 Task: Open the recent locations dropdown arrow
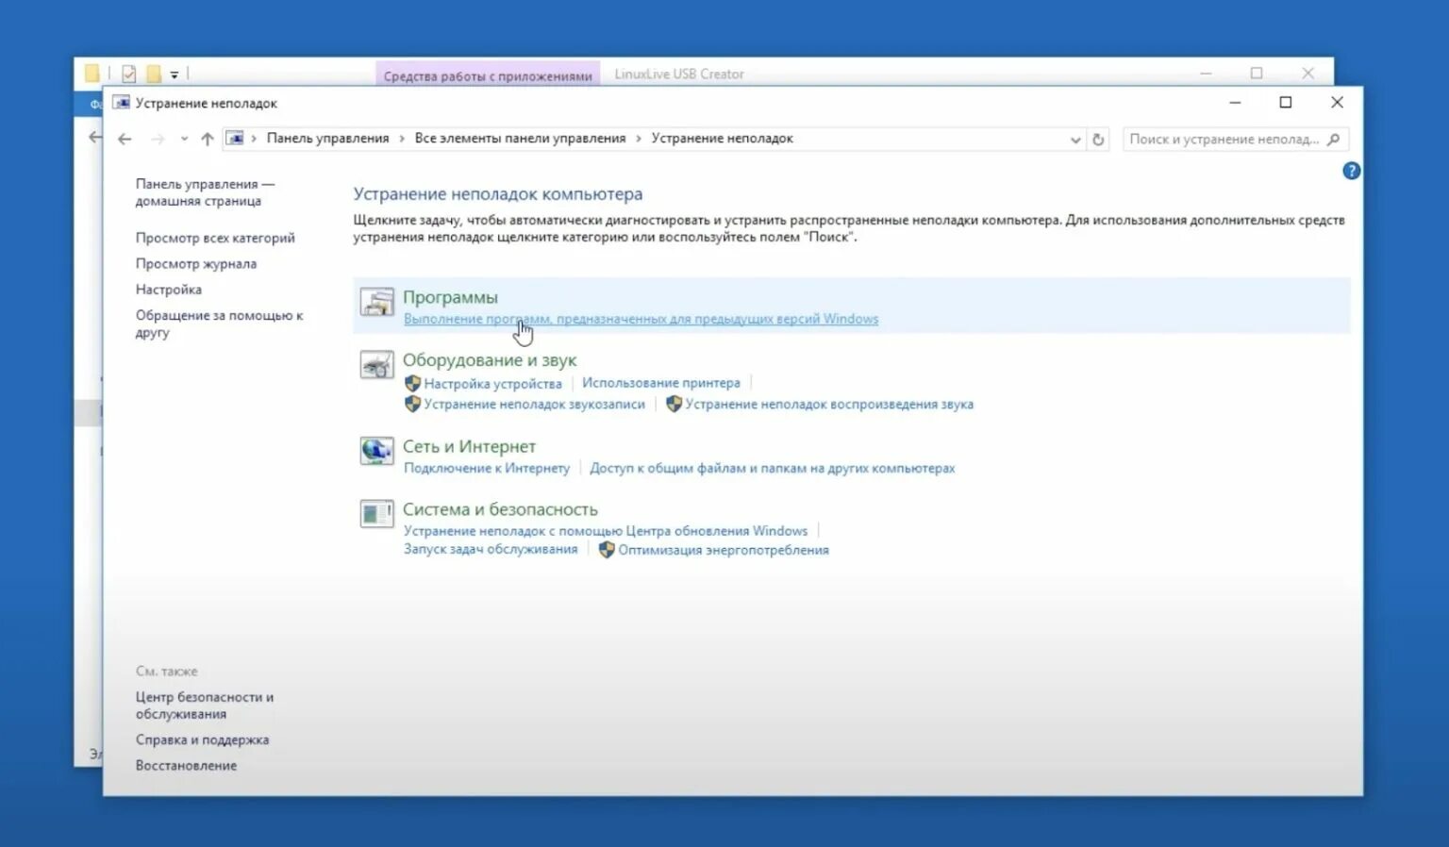pos(184,139)
